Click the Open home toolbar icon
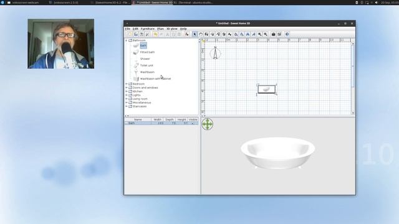Viewport: 399px width, 224px height. 136,34
